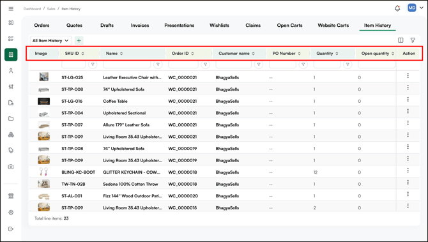The height and width of the screenshot is (242, 428).
Task: Switch to the Invoices tab
Action: point(140,26)
